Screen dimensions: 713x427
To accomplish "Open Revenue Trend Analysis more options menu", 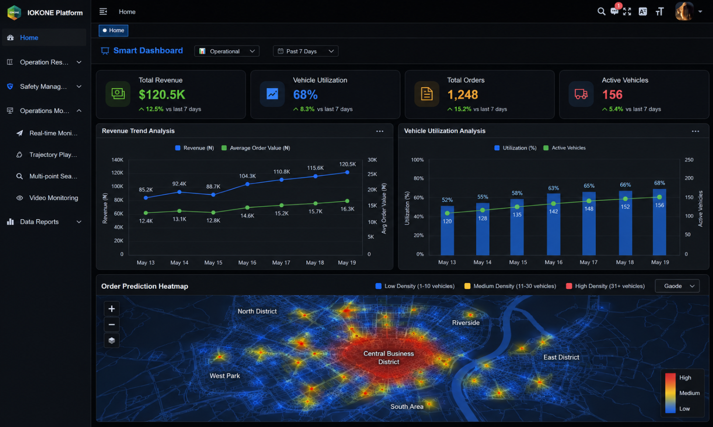I will (380, 131).
